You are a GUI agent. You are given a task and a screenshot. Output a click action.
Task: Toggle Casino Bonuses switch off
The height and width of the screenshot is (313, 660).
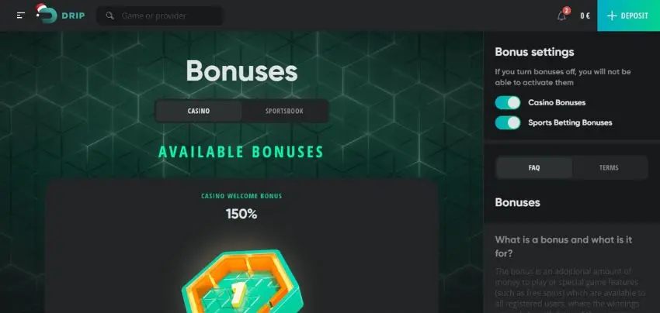[508, 102]
